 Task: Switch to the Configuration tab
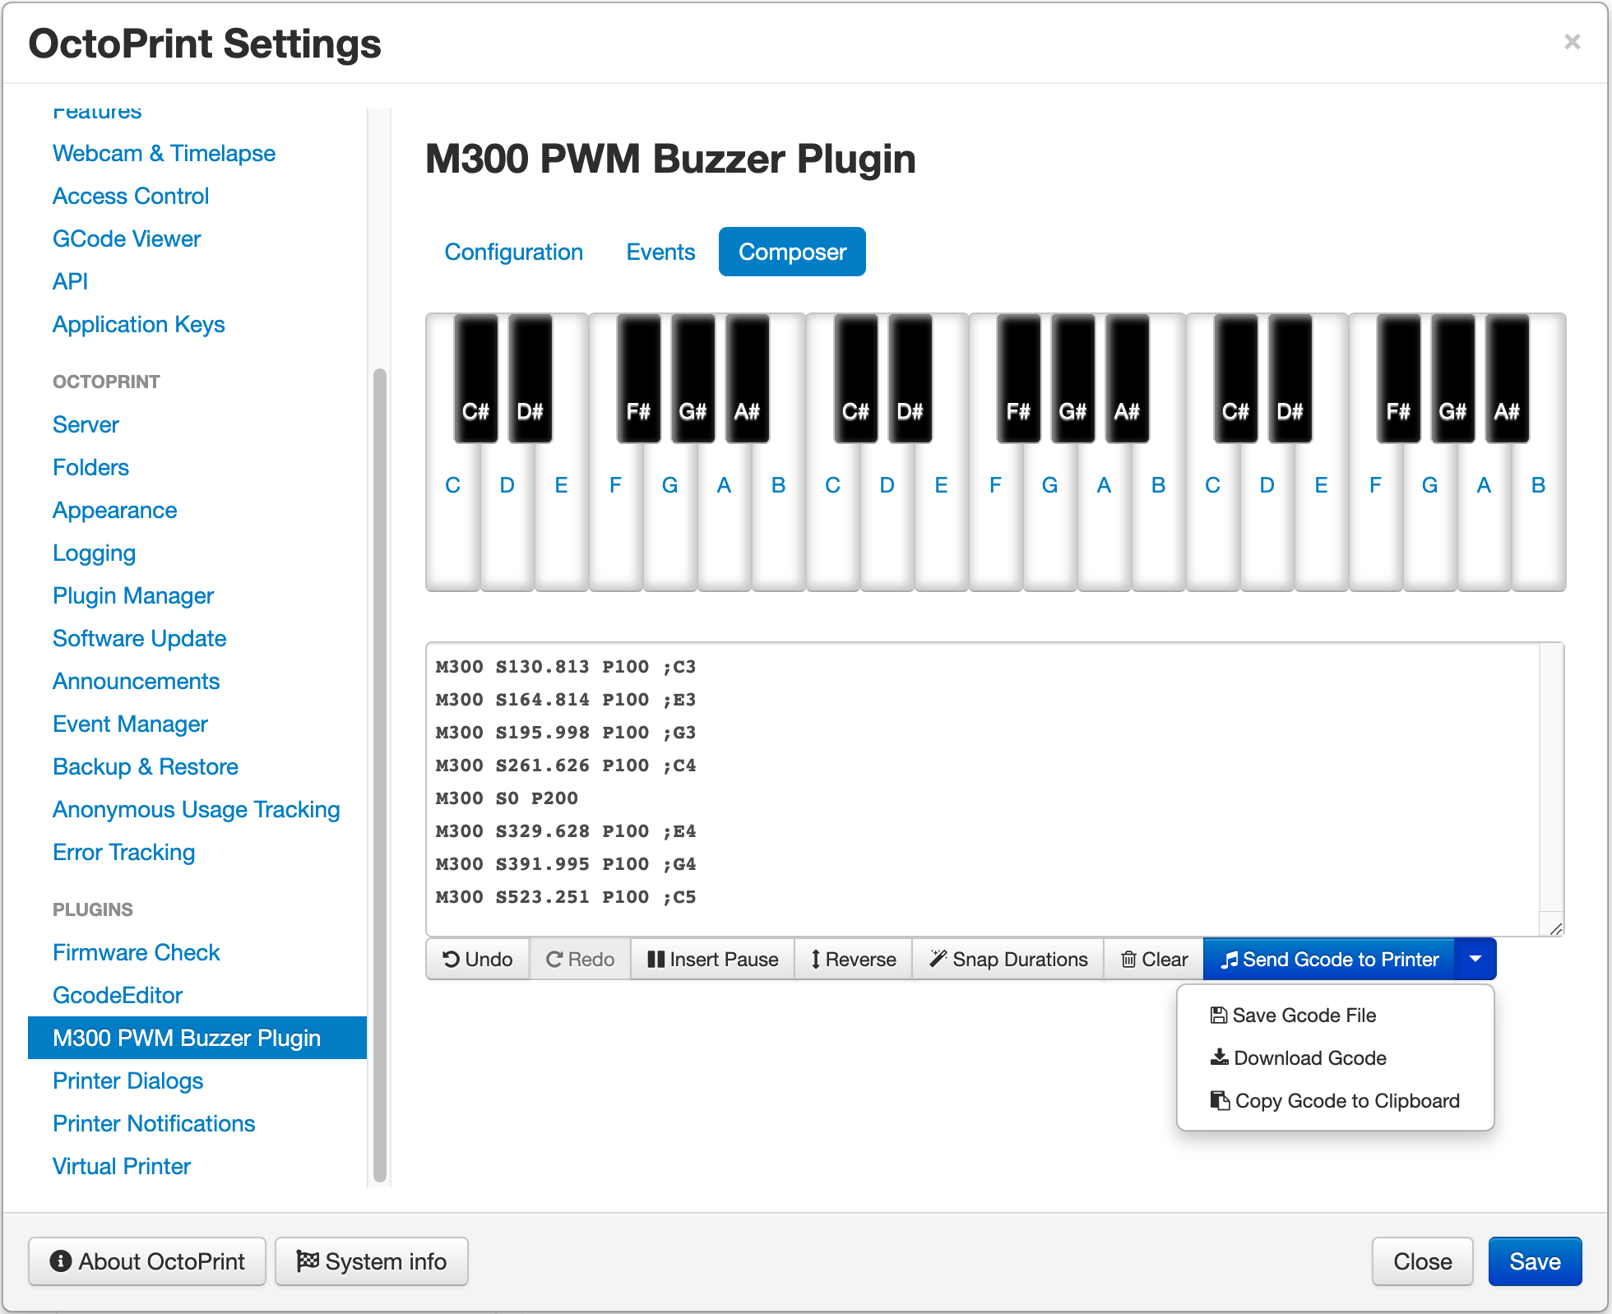point(514,252)
